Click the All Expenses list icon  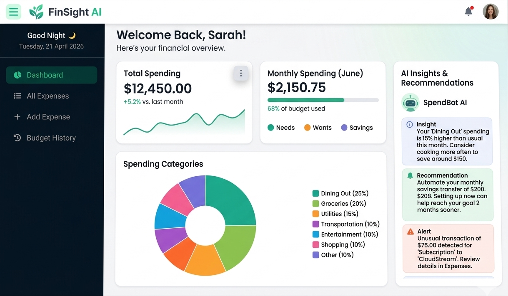[x=17, y=96]
